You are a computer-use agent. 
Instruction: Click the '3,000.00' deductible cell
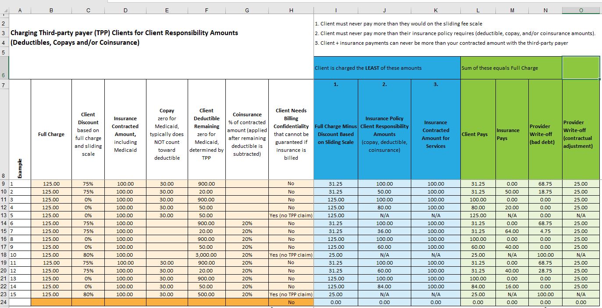[207, 255]
